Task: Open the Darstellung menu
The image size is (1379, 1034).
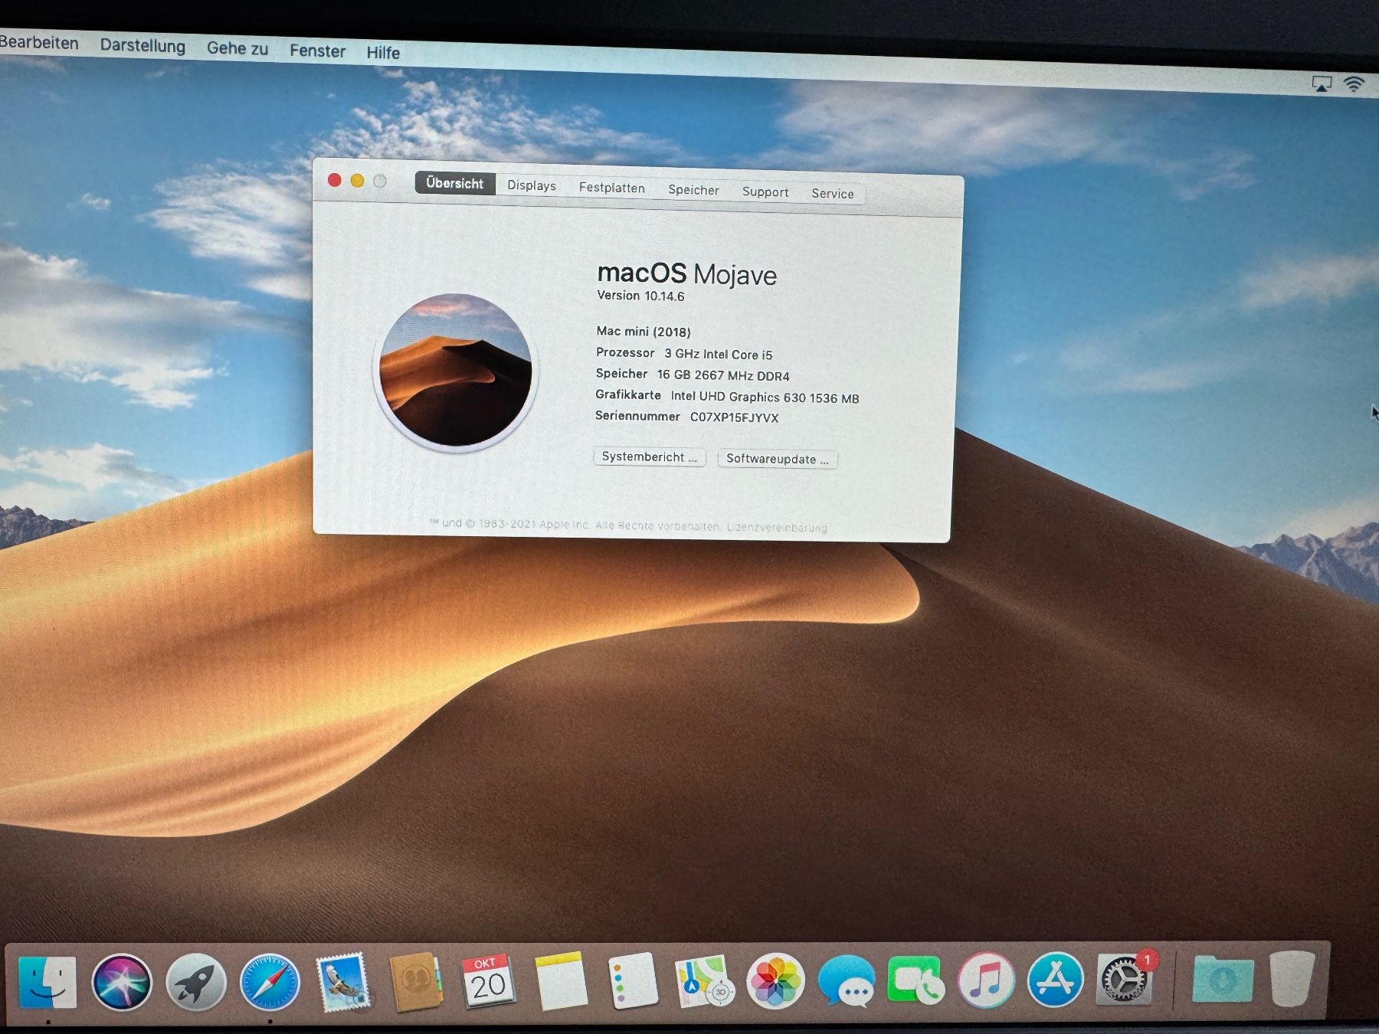Action: [142, 46]
